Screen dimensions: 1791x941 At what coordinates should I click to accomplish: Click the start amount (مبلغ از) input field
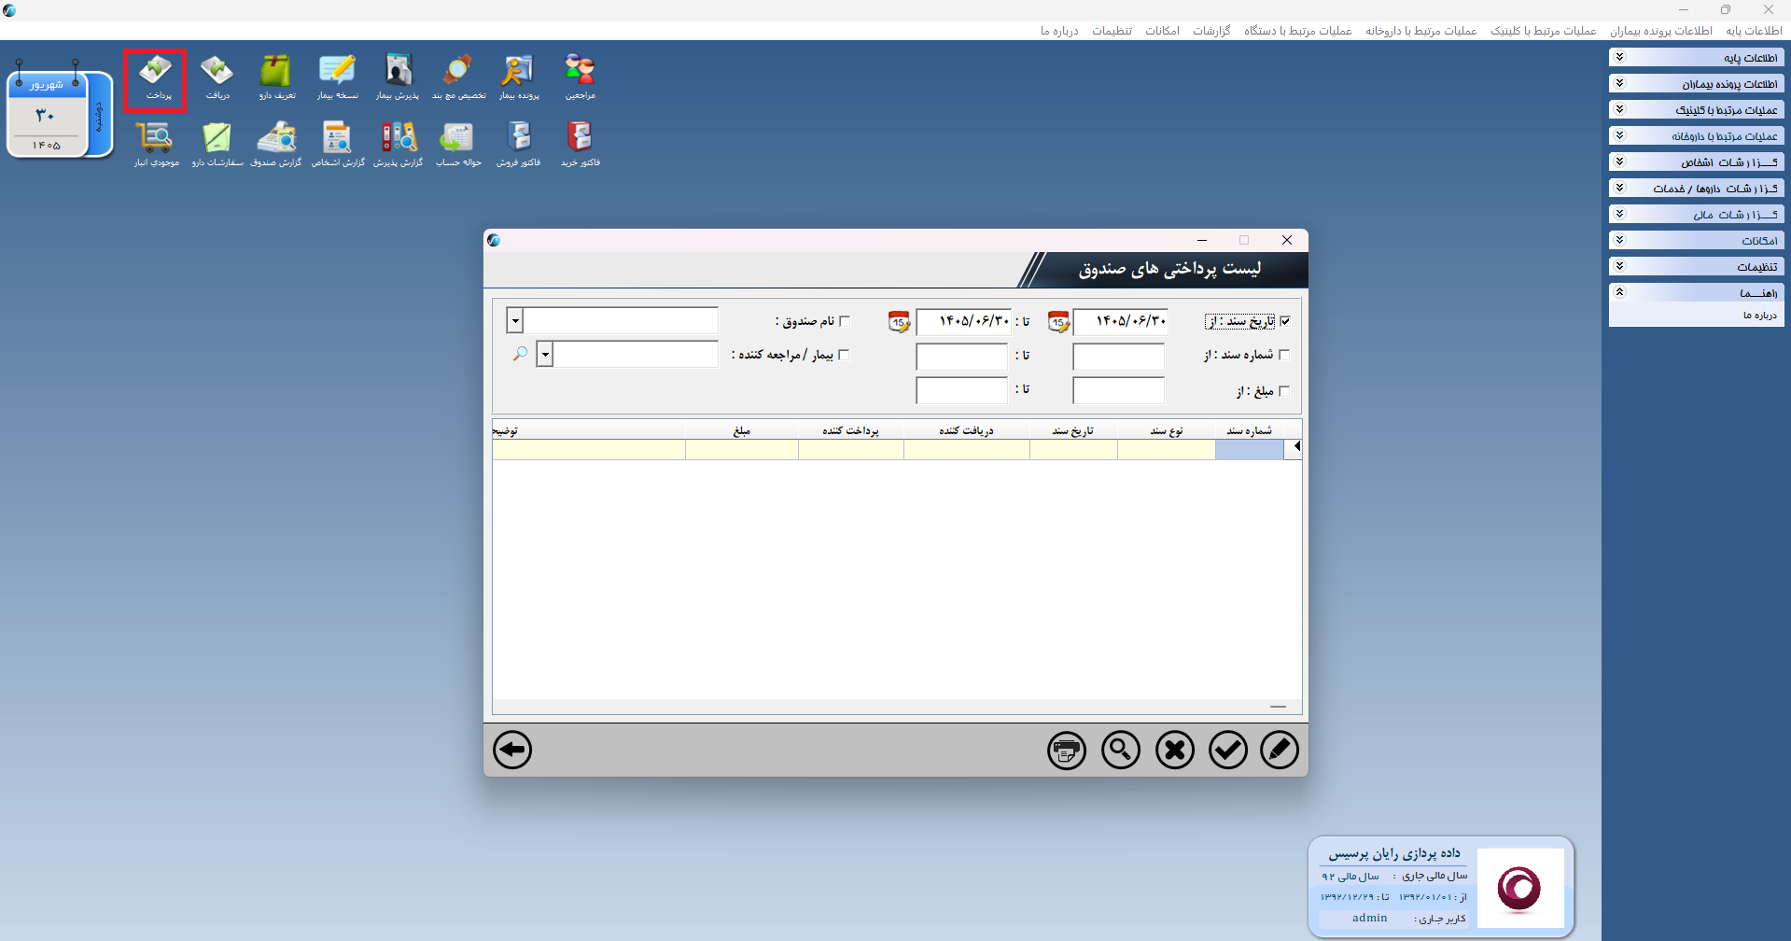(1119, 390)
